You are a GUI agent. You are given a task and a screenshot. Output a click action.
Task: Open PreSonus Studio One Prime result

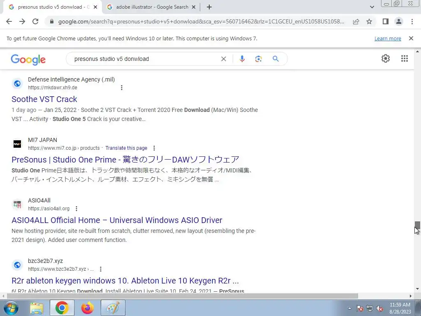coord(125,160)
